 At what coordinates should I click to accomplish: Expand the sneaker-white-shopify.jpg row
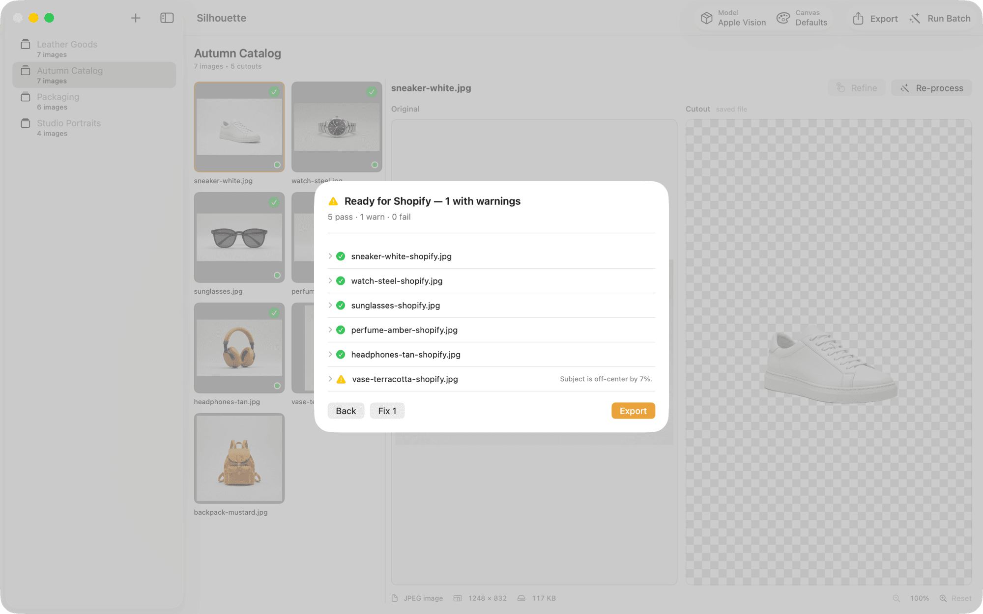(x=330, y=256)
